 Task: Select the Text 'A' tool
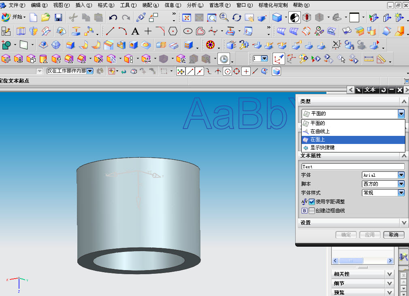point(135,31)
